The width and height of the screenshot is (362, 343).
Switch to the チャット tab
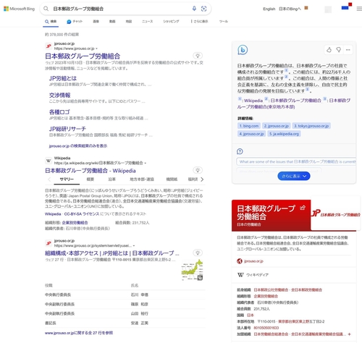(75, 22)
